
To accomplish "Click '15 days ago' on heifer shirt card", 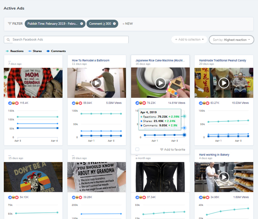I will (16, 158).
